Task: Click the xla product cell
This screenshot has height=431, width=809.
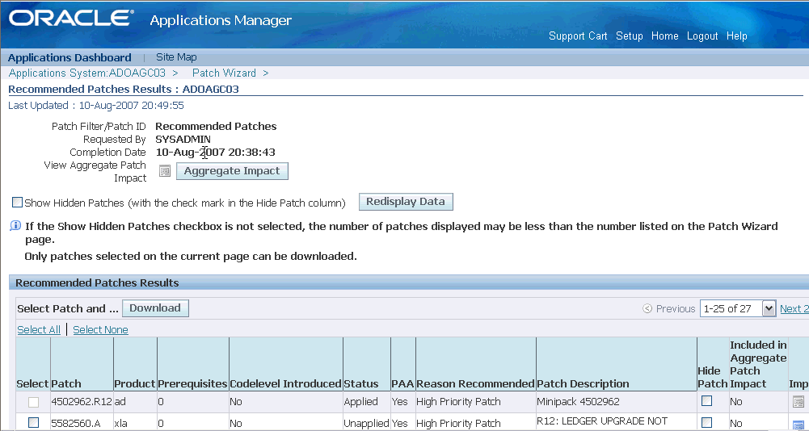Action: point(120,423)
